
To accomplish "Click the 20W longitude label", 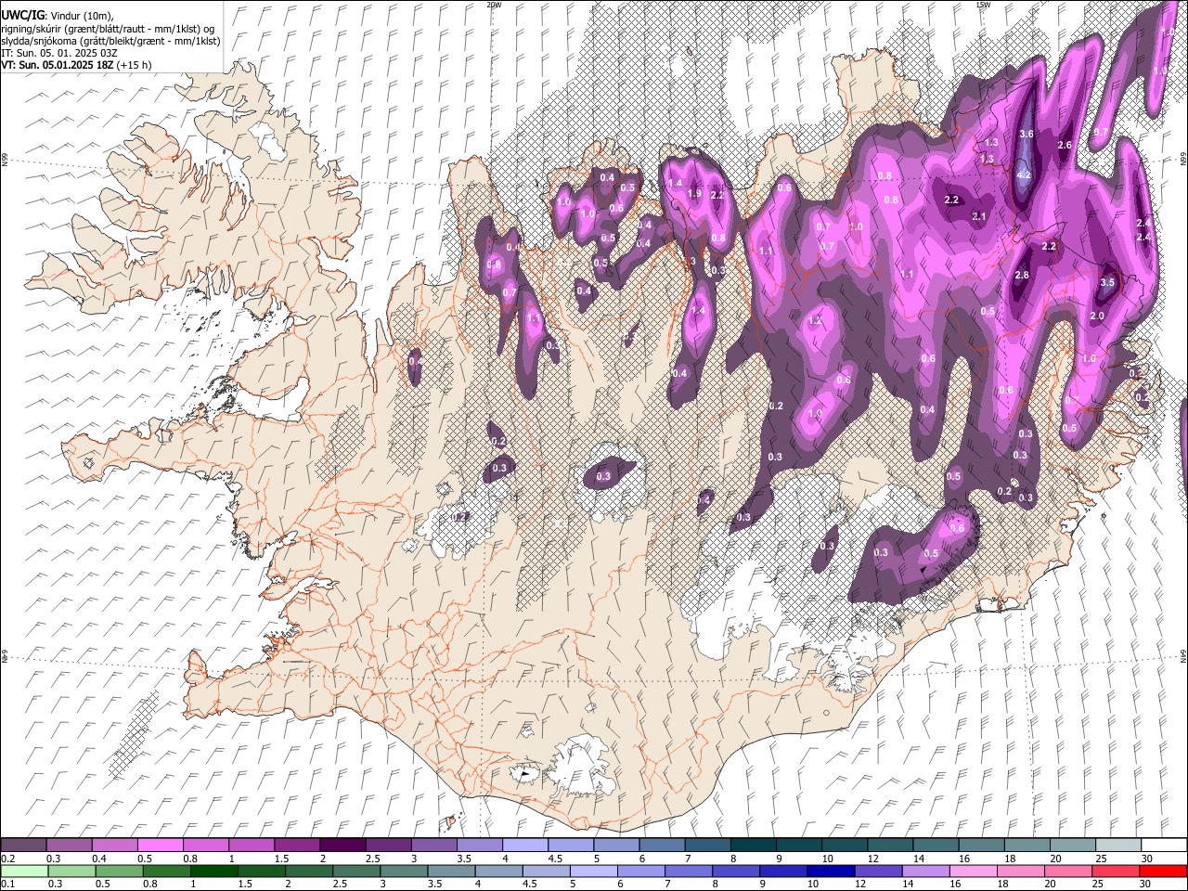I will pos(493,5).
